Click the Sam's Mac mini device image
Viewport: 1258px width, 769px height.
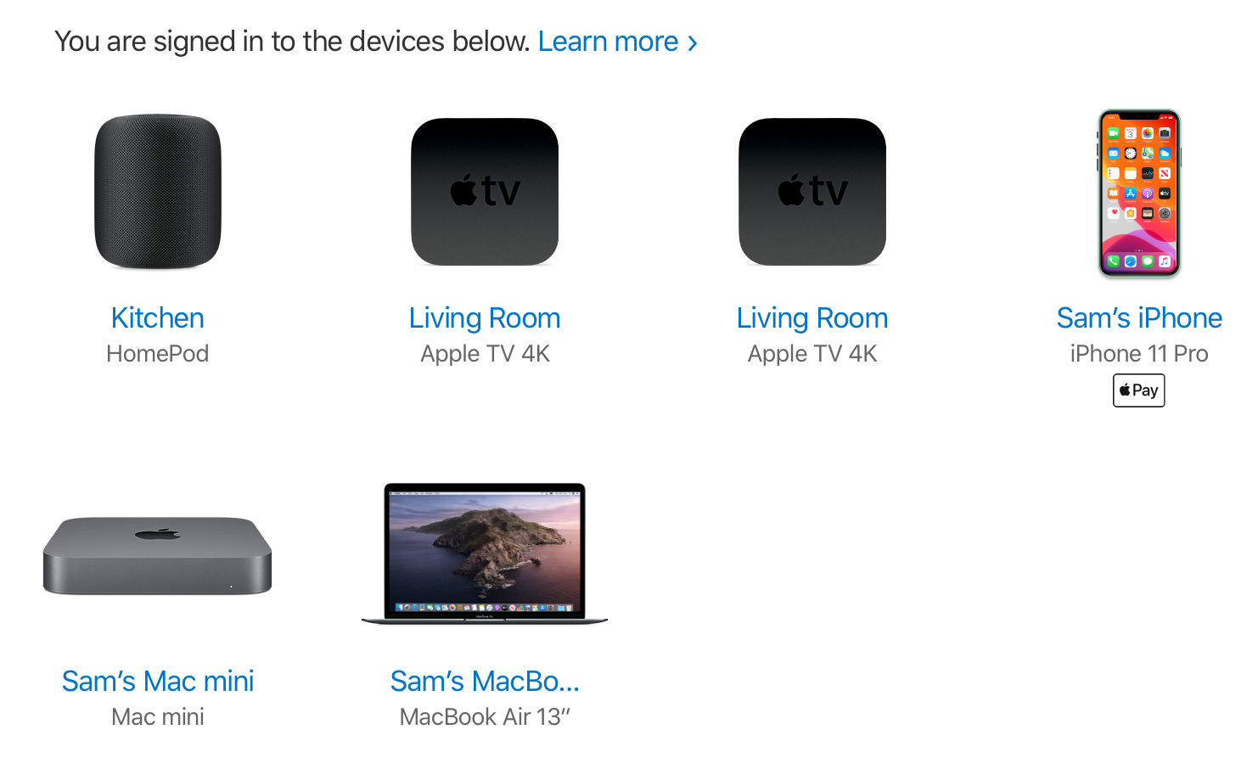tap(158, 556)
